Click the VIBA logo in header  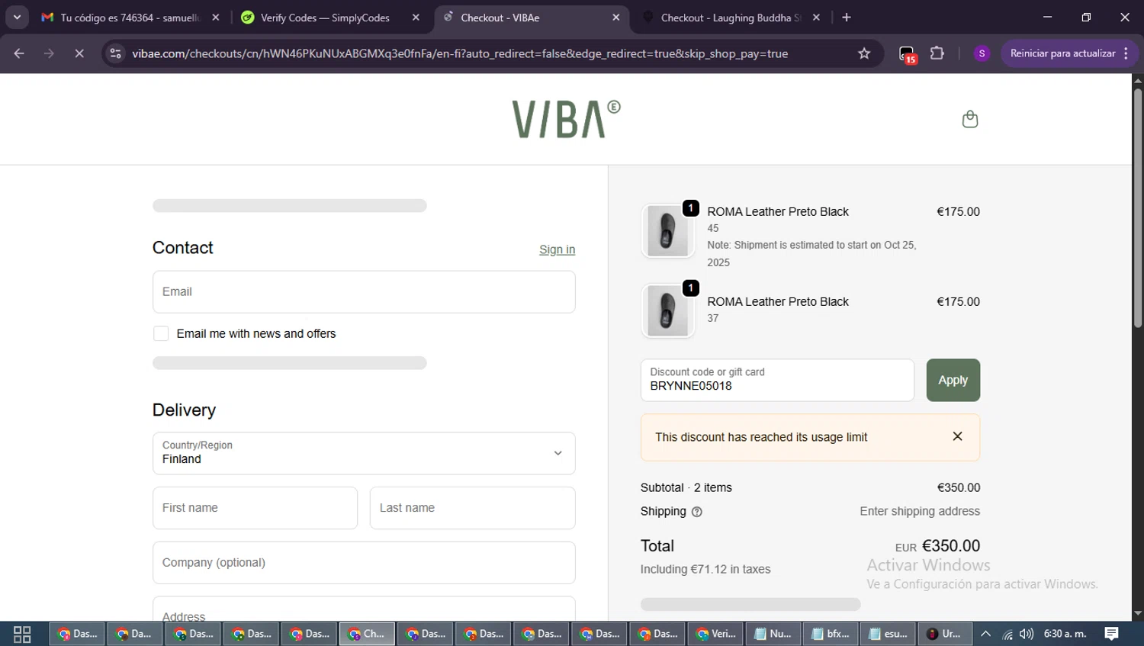pyautogui.click(x=566, y=119)
